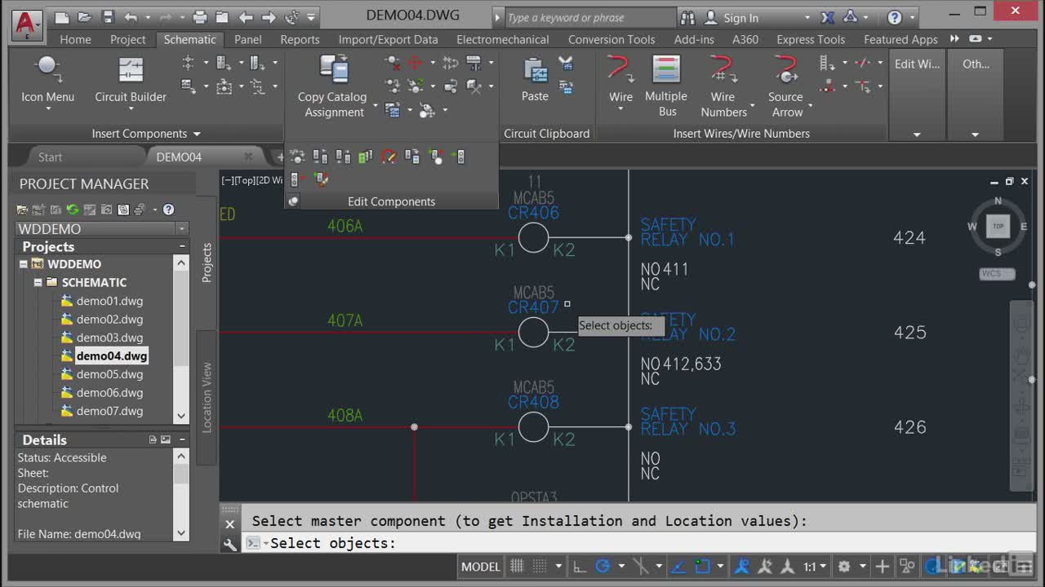This screenshot has width=1045, height=587.
Task: Insert a Multiple Bus
Action: (666, 86)
